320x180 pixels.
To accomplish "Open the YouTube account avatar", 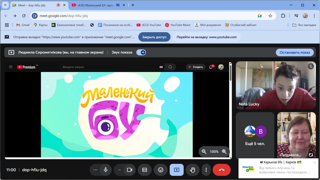I will click(x=221, y=67).
